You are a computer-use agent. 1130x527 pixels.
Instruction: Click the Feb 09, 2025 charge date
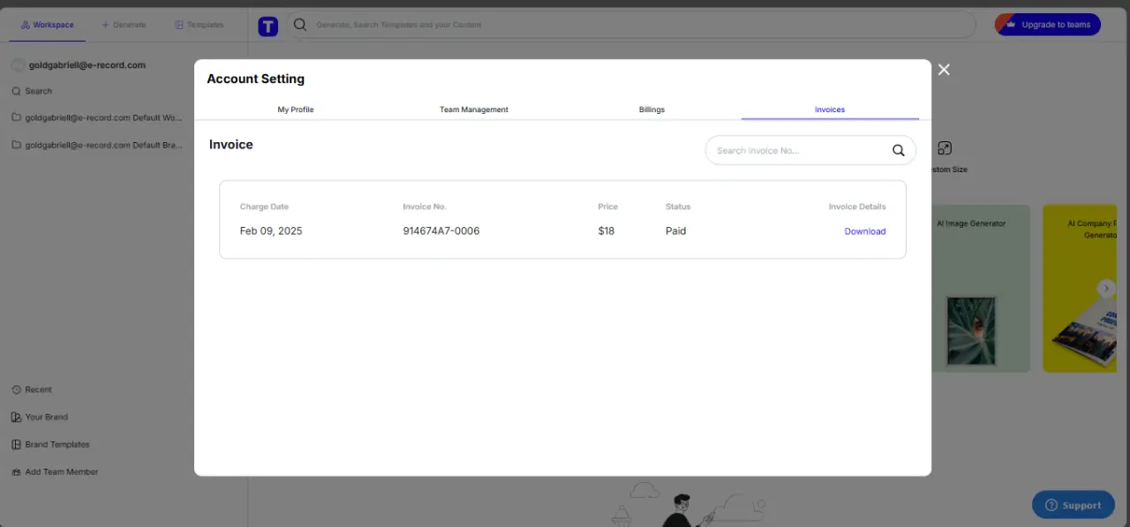pyautogui.click(x=271, y=231)
